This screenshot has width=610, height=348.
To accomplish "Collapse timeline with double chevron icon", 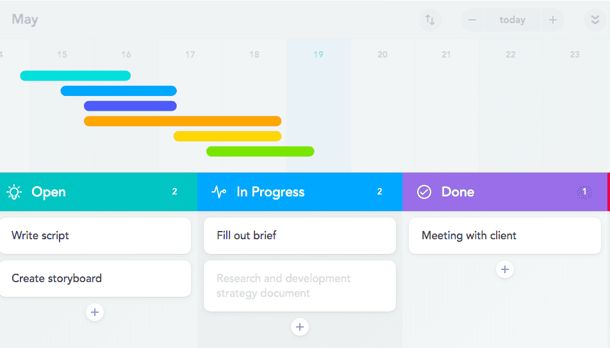I will (x=595, y=20).
